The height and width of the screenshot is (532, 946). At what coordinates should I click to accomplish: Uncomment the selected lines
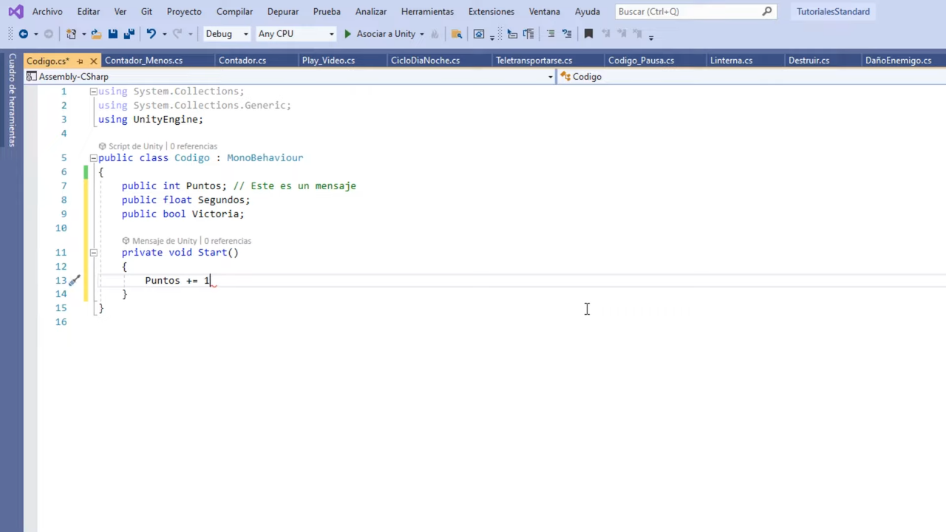coord(567,34)
